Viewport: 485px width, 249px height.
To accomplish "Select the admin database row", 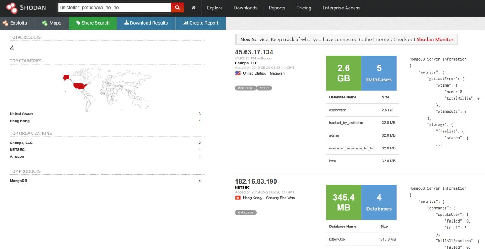I will tap(362, 135).
